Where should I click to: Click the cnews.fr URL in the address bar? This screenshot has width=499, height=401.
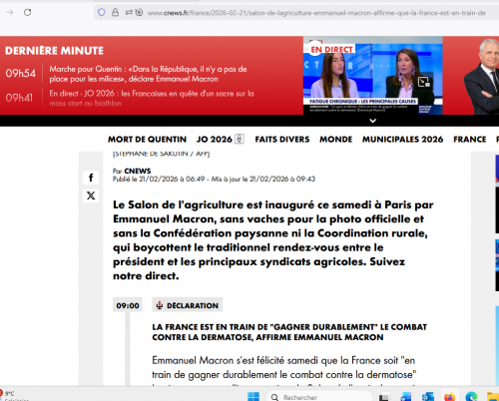(x=316, y=13)
